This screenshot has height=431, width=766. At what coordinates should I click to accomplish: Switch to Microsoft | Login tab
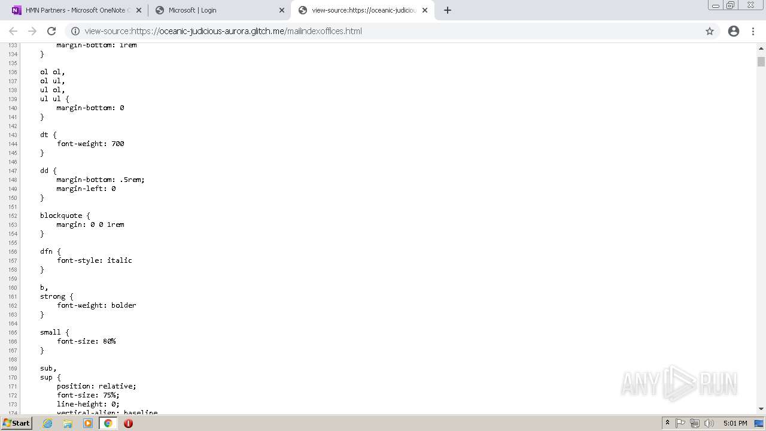click(x=218, y=10)
